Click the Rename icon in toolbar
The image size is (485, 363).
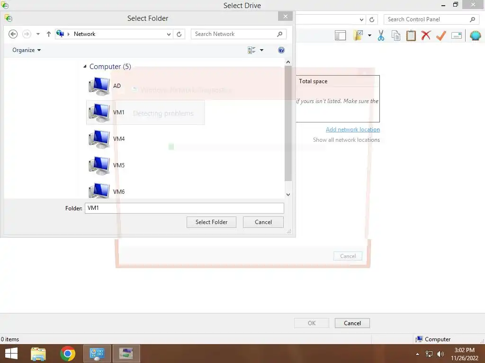[457, 35]
